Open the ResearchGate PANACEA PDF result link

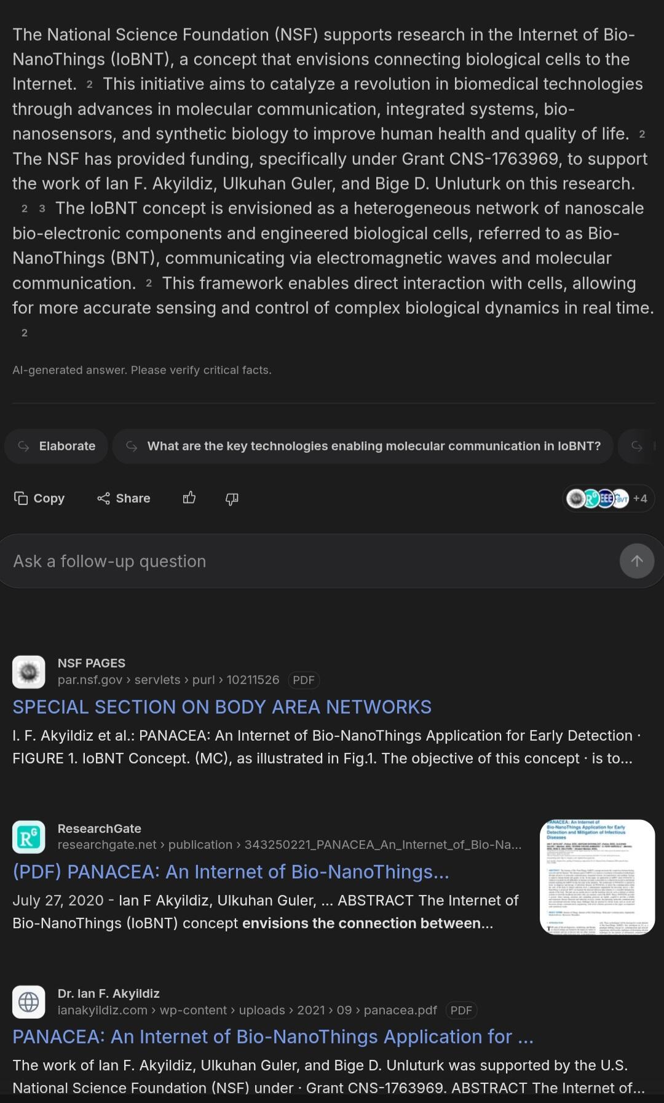click(x=231, y=872)
